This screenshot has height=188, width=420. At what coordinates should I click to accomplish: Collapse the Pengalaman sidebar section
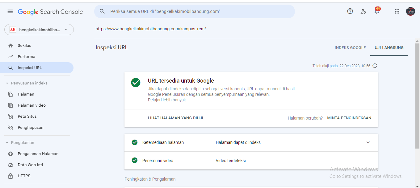pos(20,143)
